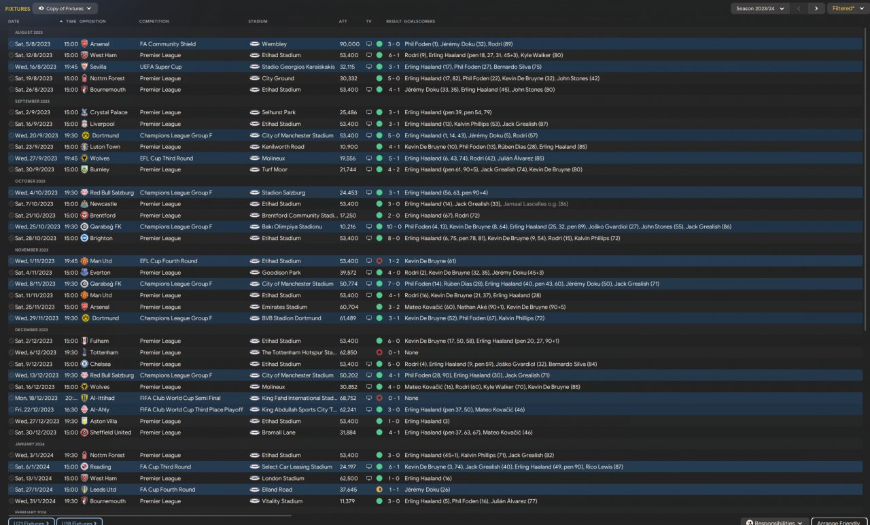Click the Fulham club crest
Viewport: 870px width, 525px height.
[x=84, y=341]
